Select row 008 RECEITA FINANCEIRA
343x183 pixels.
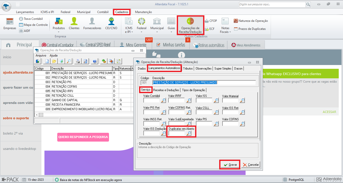point(84,105)
